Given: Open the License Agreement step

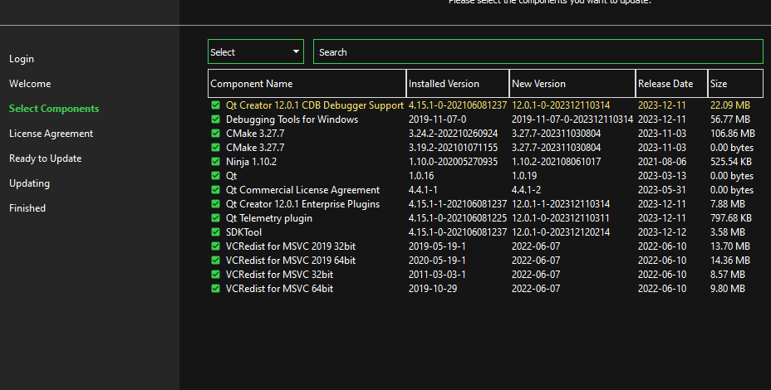Looking at the screenshot, I should coord(52,134).
